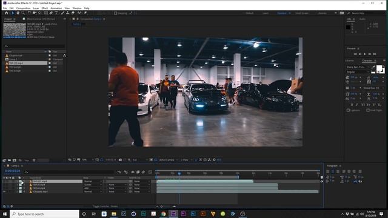Select the Eraser tool
This screenshot has height=218, width=388.
[x=73, y=13]
